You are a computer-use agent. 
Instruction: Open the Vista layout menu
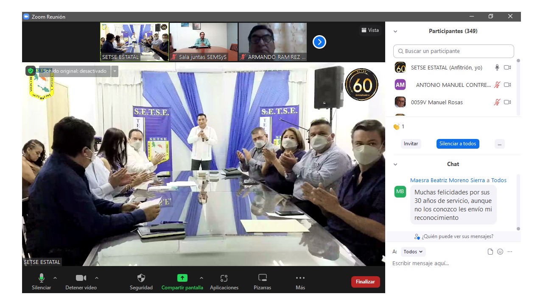(x=370, y=30)
